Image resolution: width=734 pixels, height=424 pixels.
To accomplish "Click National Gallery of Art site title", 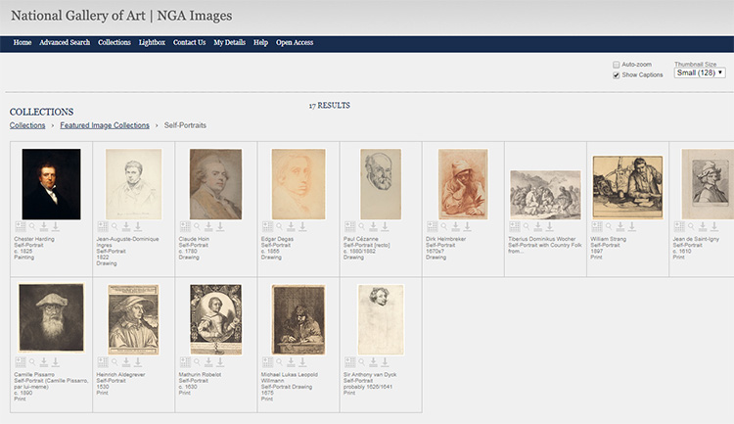I will click(x=121, y=16).
